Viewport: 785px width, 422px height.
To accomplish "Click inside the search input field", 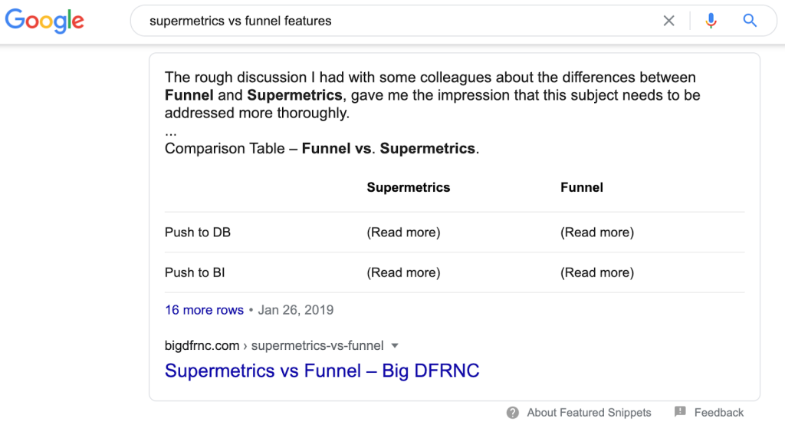I will (400, 21).
